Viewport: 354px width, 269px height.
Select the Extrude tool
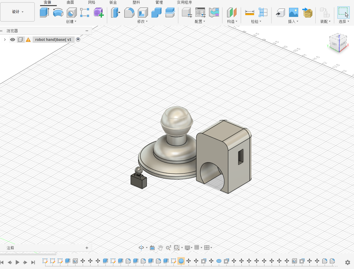tap(45, 12)
